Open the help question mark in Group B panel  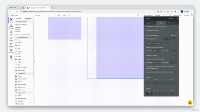click(170, 19)
